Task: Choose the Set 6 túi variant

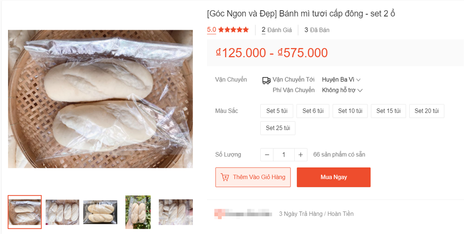Action: point(313,111)
